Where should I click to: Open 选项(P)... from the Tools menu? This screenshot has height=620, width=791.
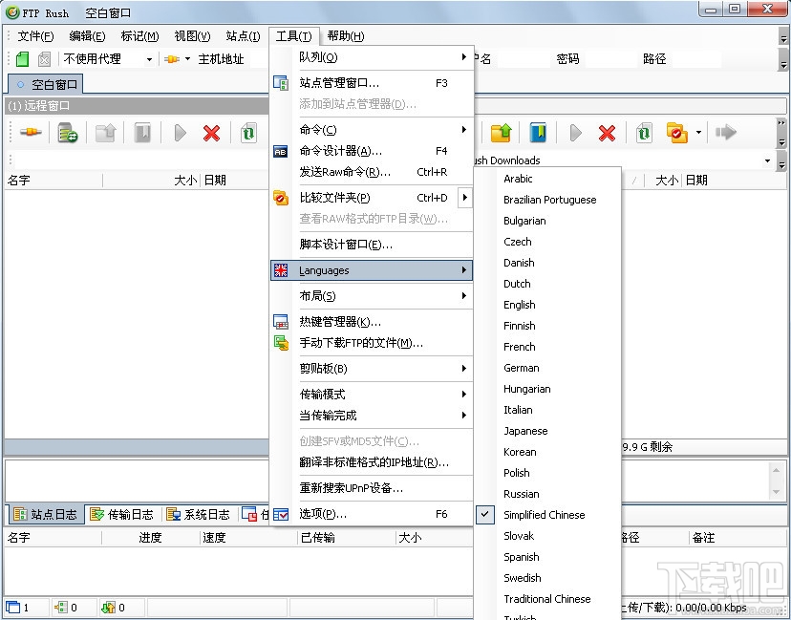pyautogui.click(x=372, y=514)
